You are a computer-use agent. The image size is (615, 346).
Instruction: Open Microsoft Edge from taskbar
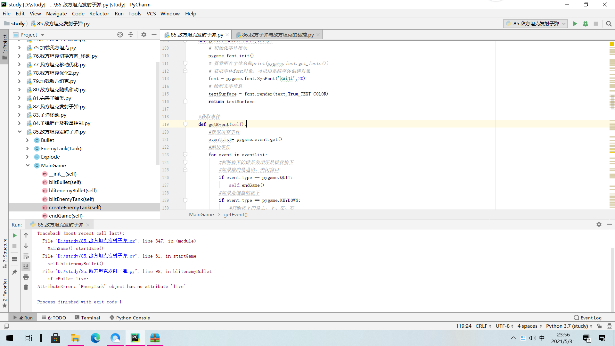95,338
